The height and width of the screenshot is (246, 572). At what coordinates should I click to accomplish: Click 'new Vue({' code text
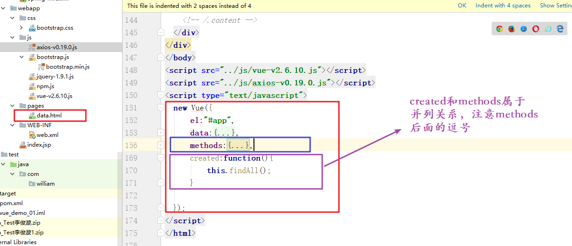pyautogui.click(x=192, y=108)
